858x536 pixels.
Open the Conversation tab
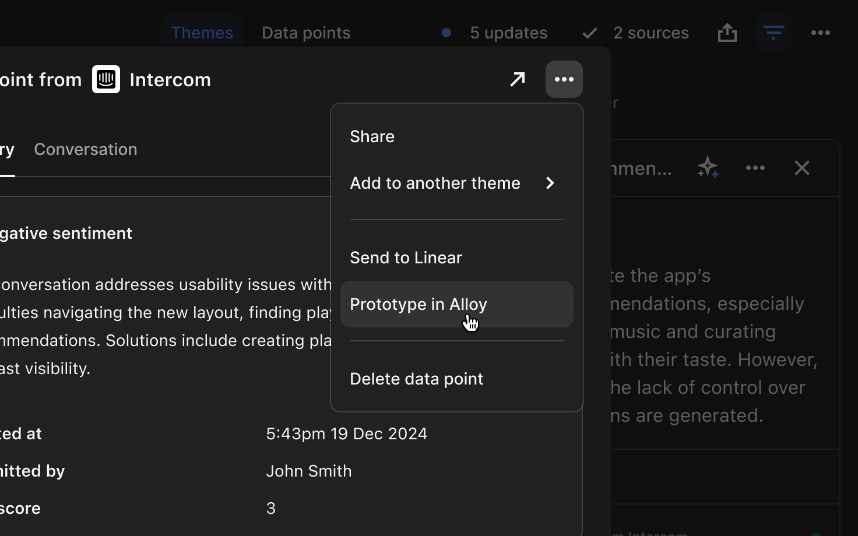coord(86,149)
